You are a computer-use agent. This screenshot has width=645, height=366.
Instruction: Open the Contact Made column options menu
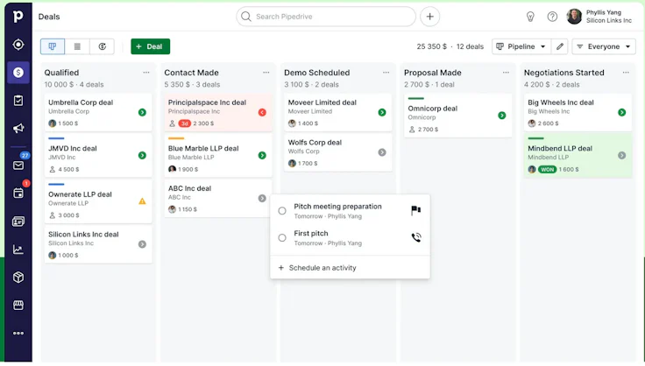pyautogui.click(x=266, y=73)
